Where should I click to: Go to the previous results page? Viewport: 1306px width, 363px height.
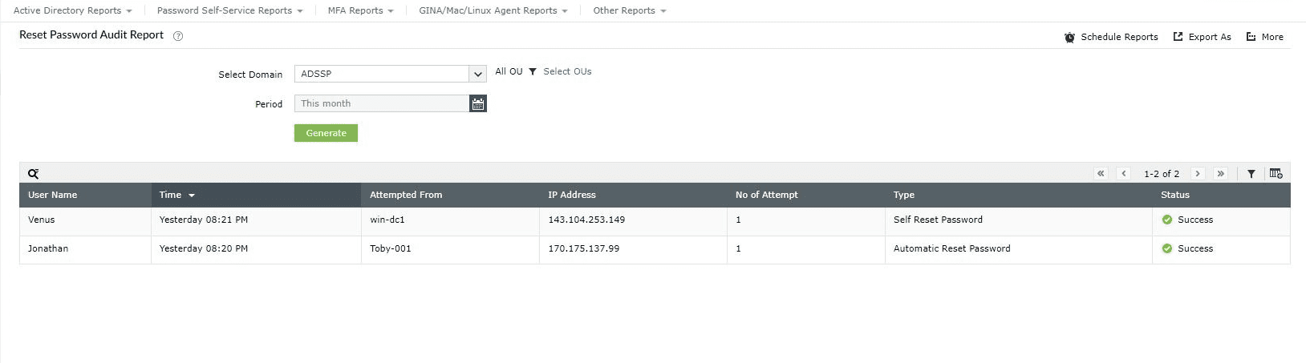1124,174
